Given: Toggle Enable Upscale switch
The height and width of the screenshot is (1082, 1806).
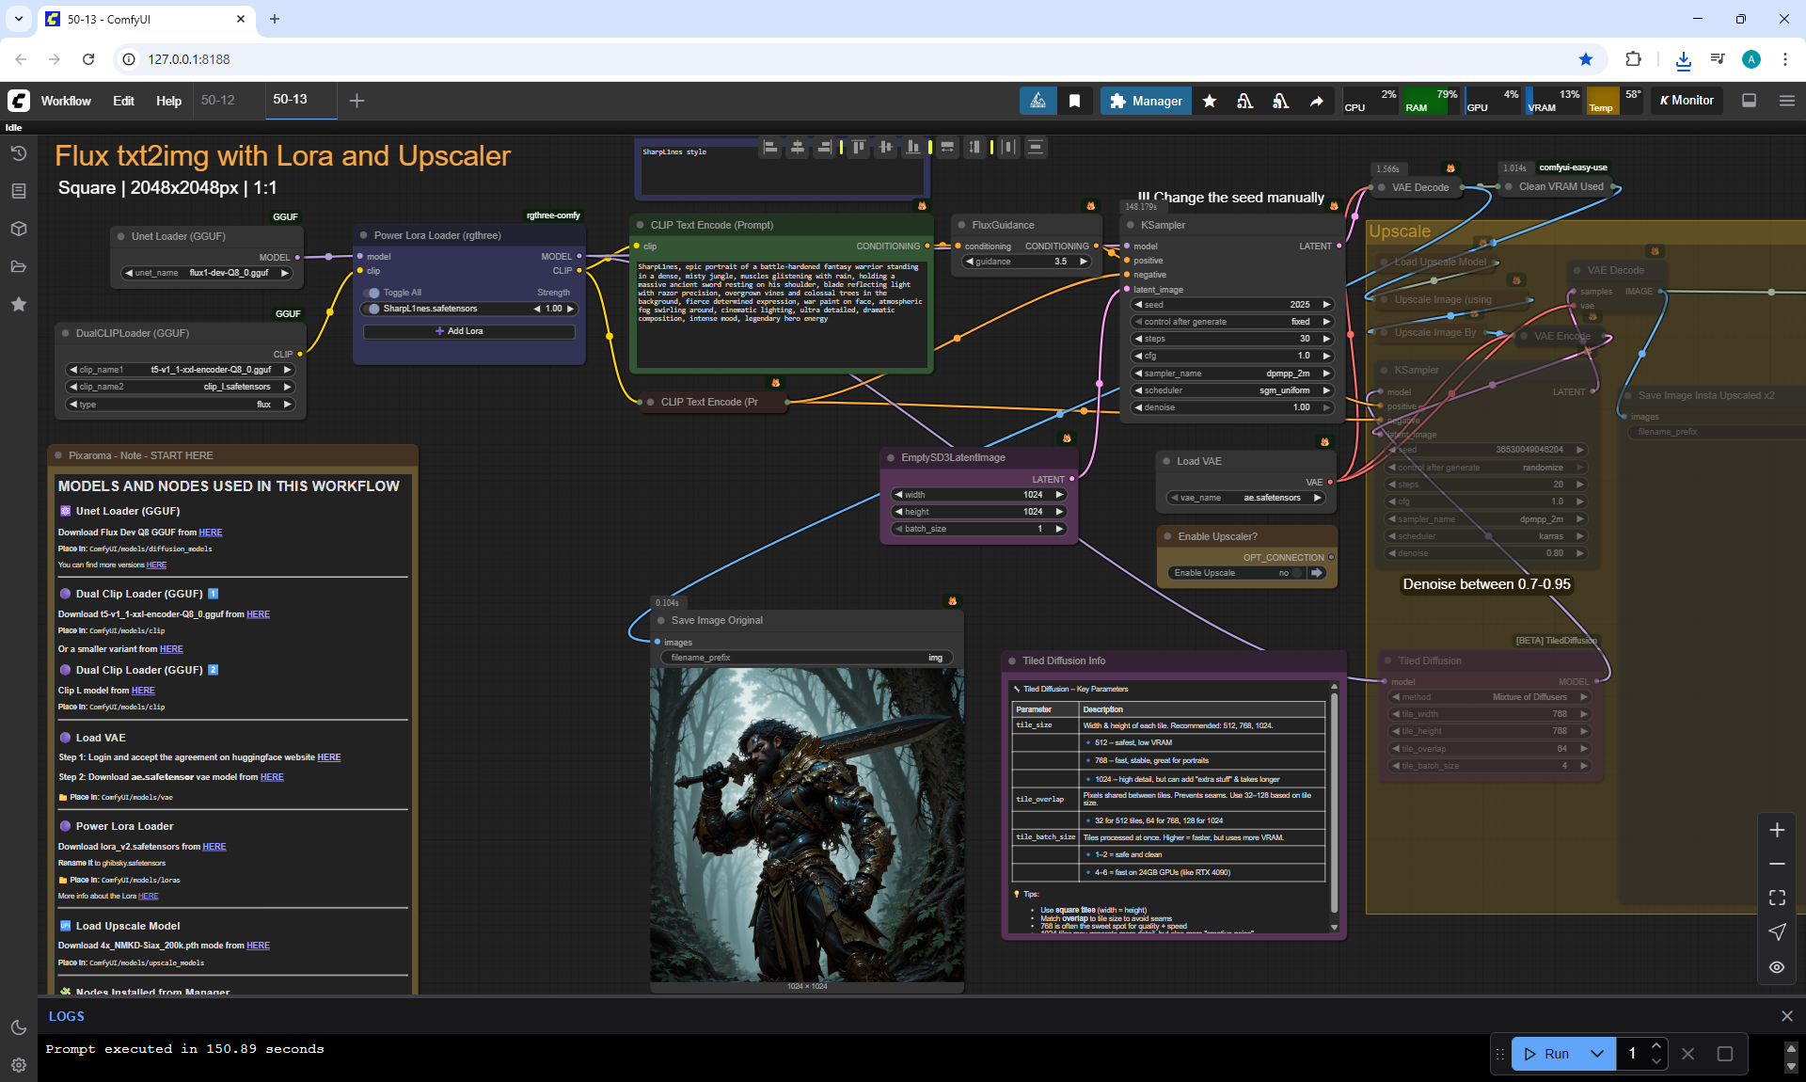Looking at the screenshot, I should (x=1298, y=573).
